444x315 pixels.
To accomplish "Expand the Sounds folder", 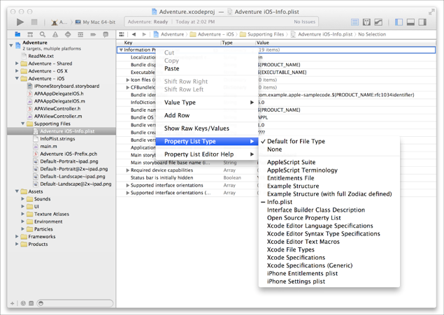I will pyautogui.click(x=23, y=199).
